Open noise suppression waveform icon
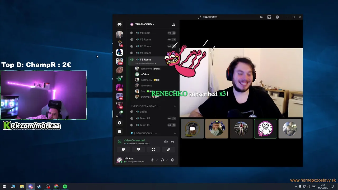Image resolution: width=338 pixels, height=190 pixels. pyautogui.click(x=166, y=142)
